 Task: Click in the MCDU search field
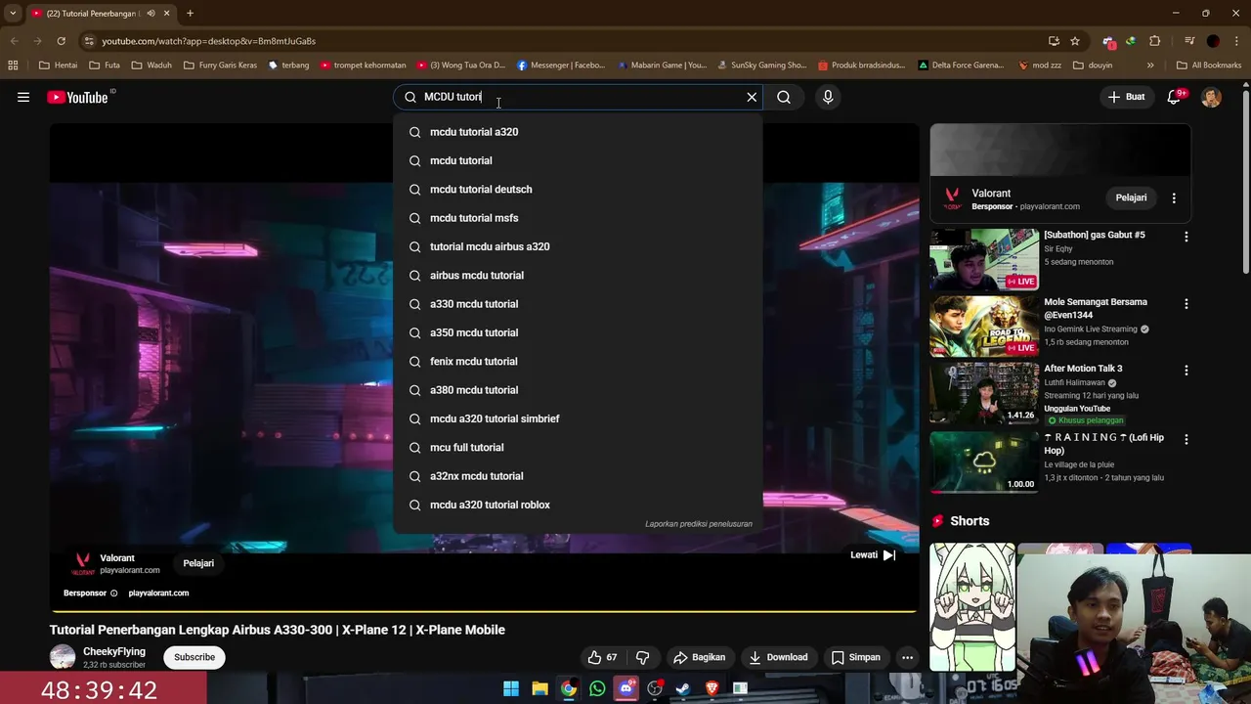tap(577, 97)
